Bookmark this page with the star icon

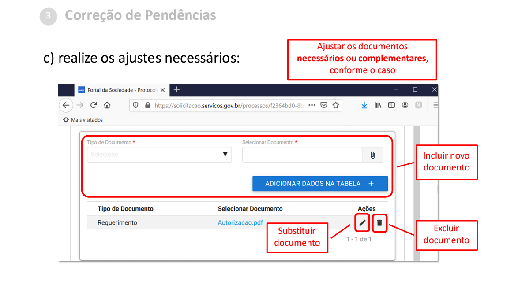click(x=336, y=105)
